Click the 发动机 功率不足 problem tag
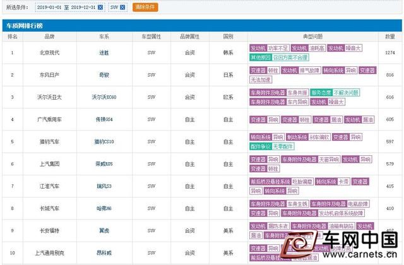 coord(270,48)
